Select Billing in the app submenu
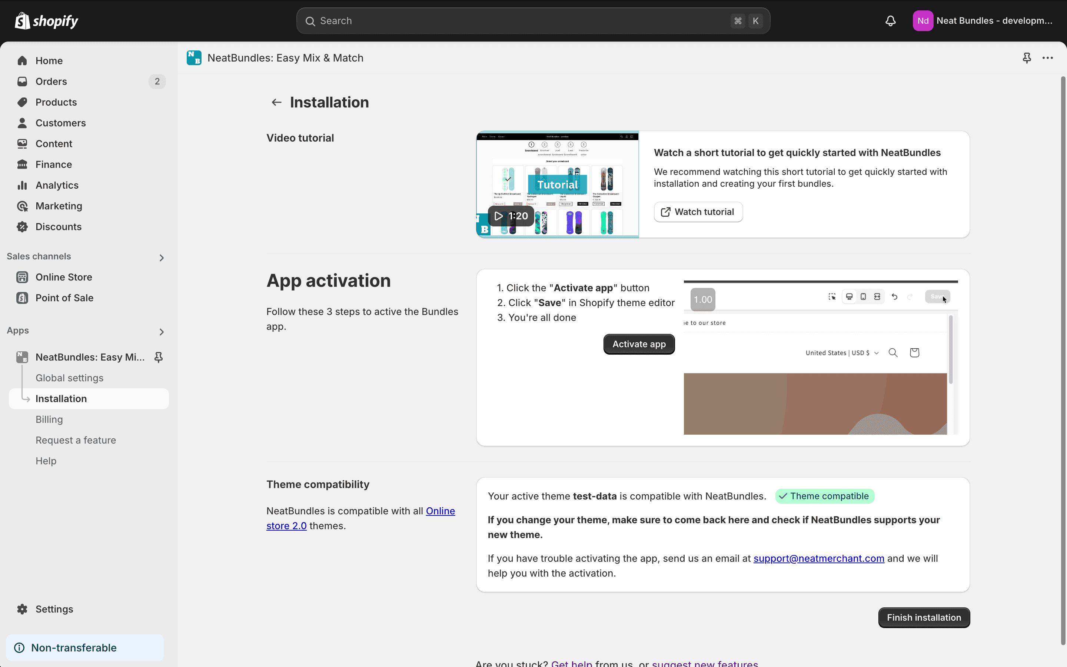Image resolution: width=1067 pixels, height=667 pixels. [49, 419]
